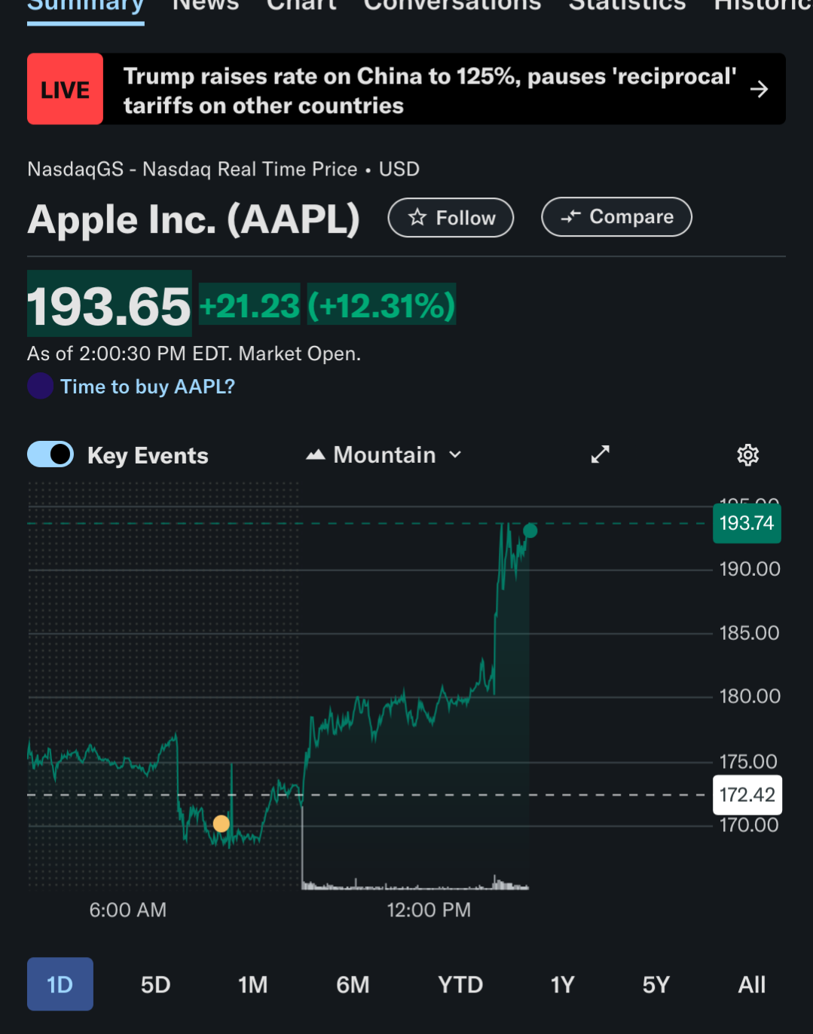The width and height of the screenshot is (813, 1034).
Task: View the All time range
Action: tap(751, 984)
